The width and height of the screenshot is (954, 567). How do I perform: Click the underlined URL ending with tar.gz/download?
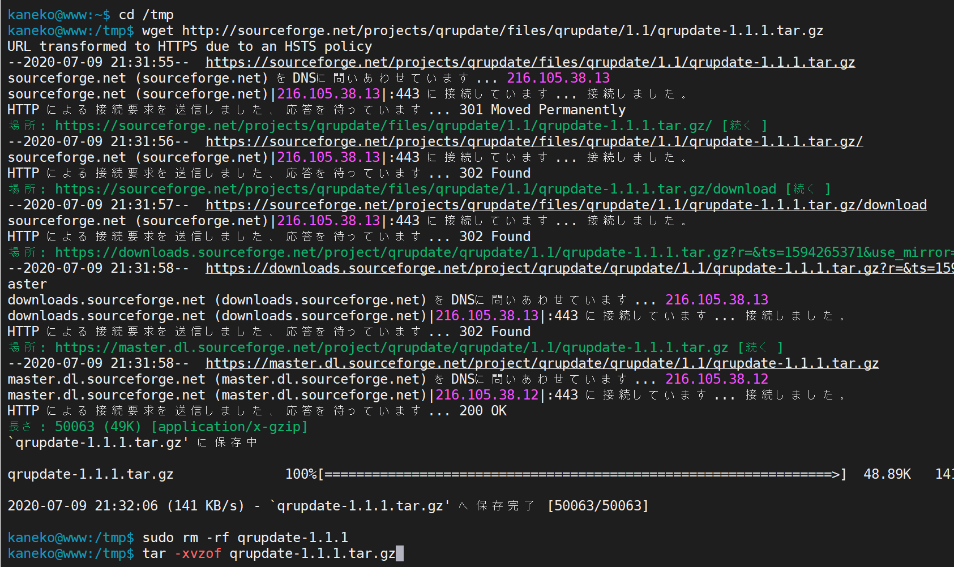coord(566,205)
